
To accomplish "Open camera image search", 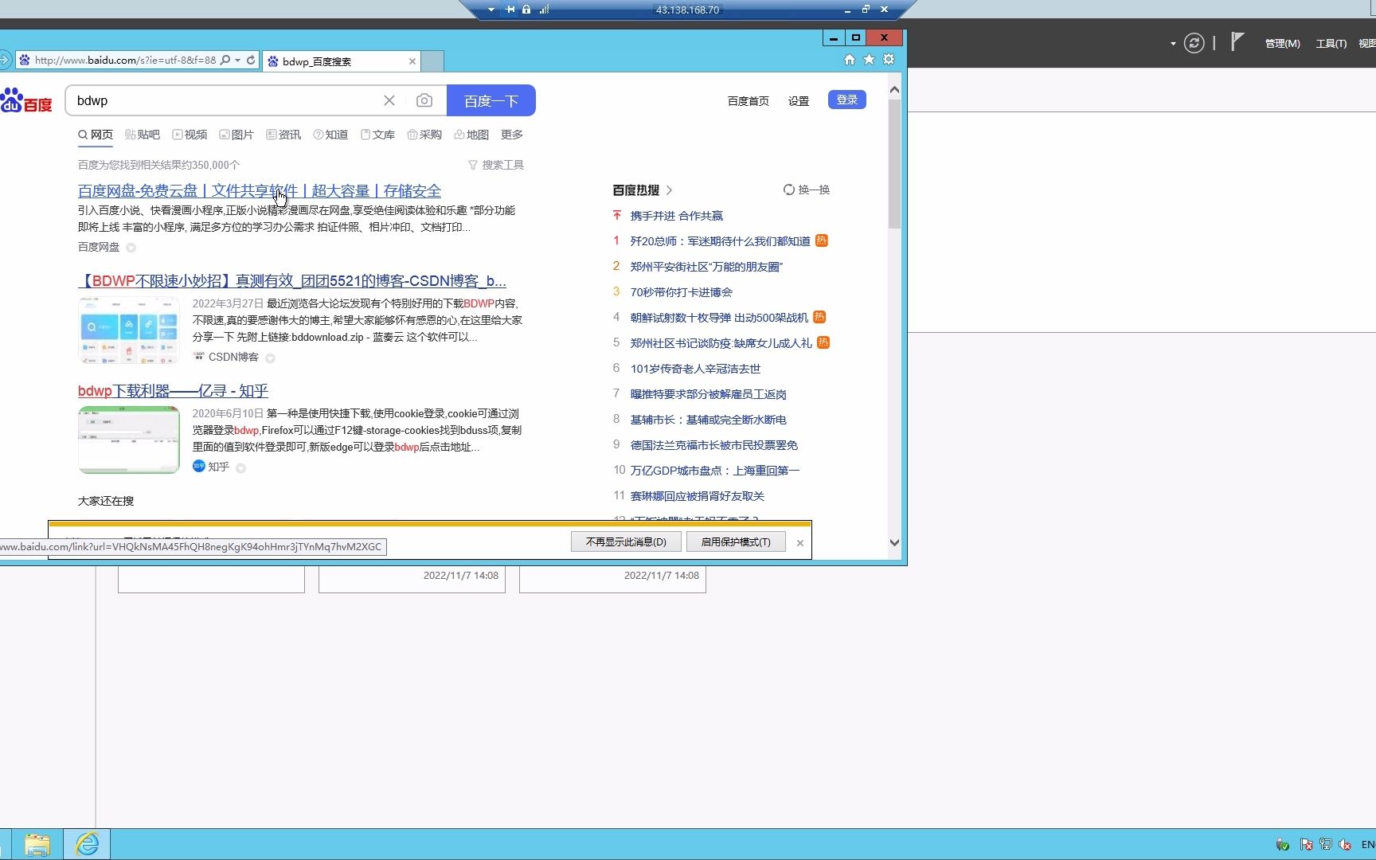I will (424, 100).
